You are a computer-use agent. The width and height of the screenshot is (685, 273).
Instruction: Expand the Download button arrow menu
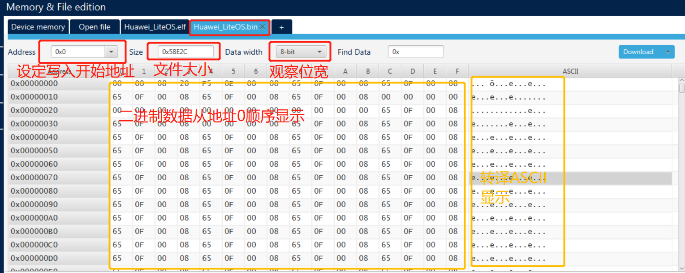[669, 52]
